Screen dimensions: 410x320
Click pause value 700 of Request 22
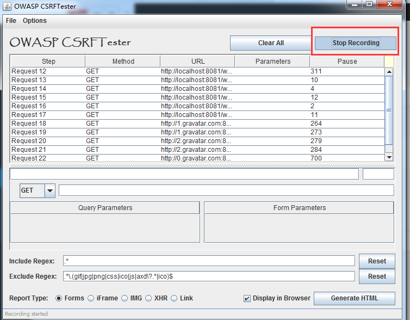(x=316, y=158)
